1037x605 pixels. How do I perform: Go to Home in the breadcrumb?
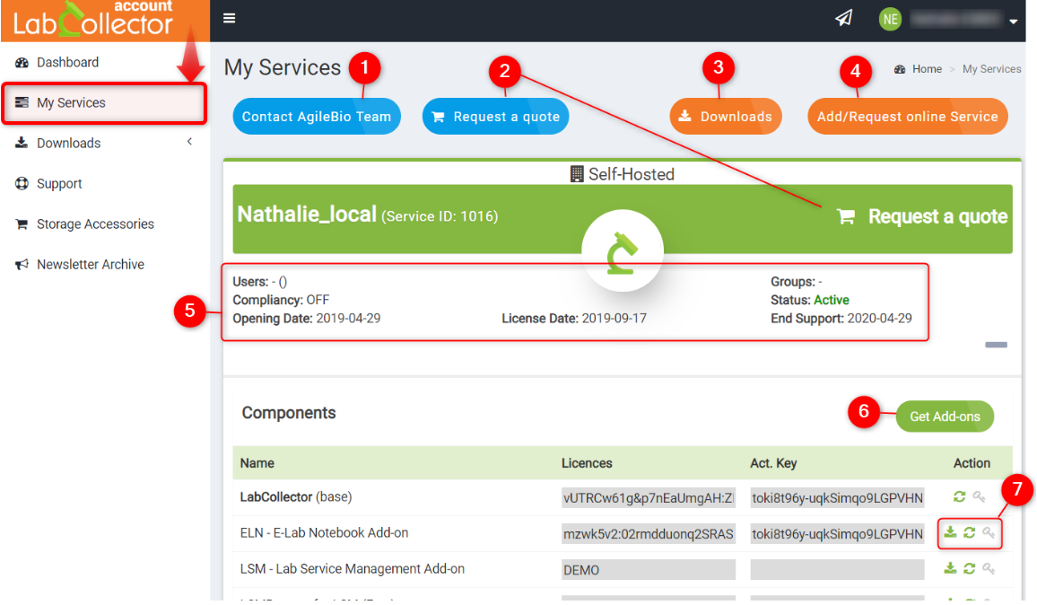[927, 69]
